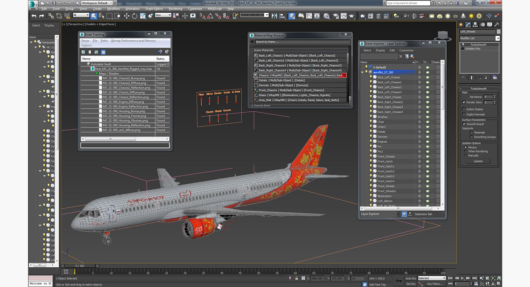Viewport: 530px width, 287px height.
Task: Click the Redo arrow in main toolbar
Action: tap(42, 16)
